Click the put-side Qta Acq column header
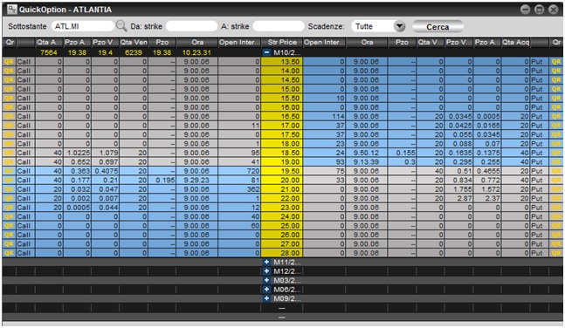 515,42
